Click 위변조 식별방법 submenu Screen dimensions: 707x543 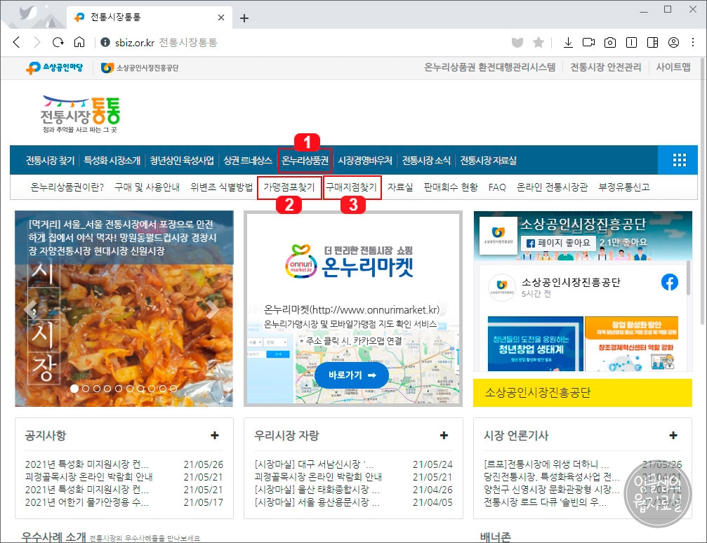point(221,187)
